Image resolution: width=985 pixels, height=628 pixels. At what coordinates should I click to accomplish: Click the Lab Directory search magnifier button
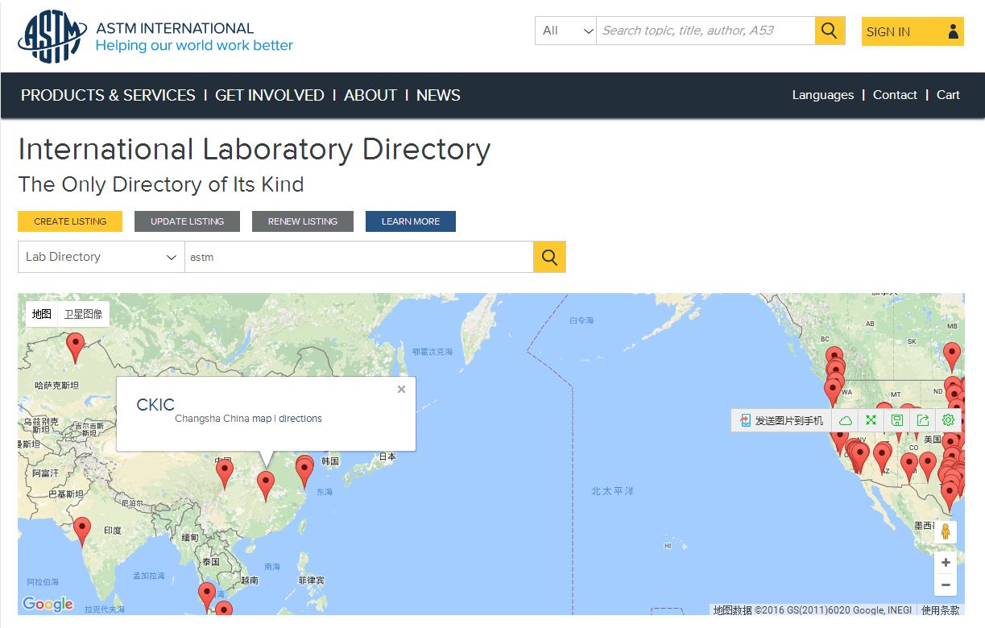tap(549, 257)
